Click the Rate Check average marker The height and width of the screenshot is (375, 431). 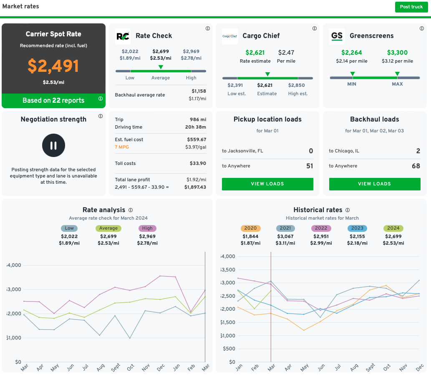tap(161, 67)
